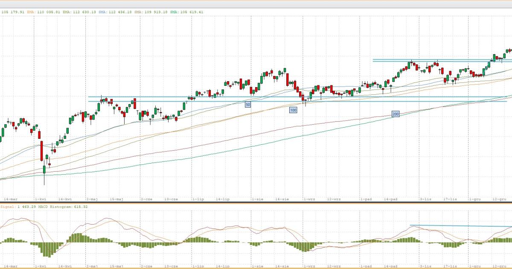Click the 1-kwi date on price axis
Image resolution: width=512 pixels, height=269 pixels.
(41, 199)
